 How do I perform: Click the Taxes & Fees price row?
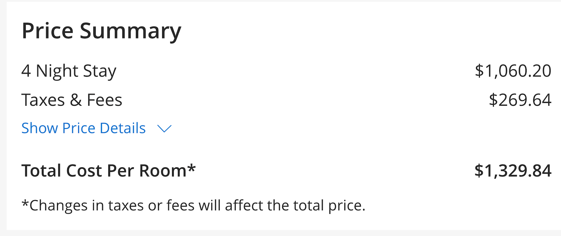pyautogui.click(x=280, y=100)
